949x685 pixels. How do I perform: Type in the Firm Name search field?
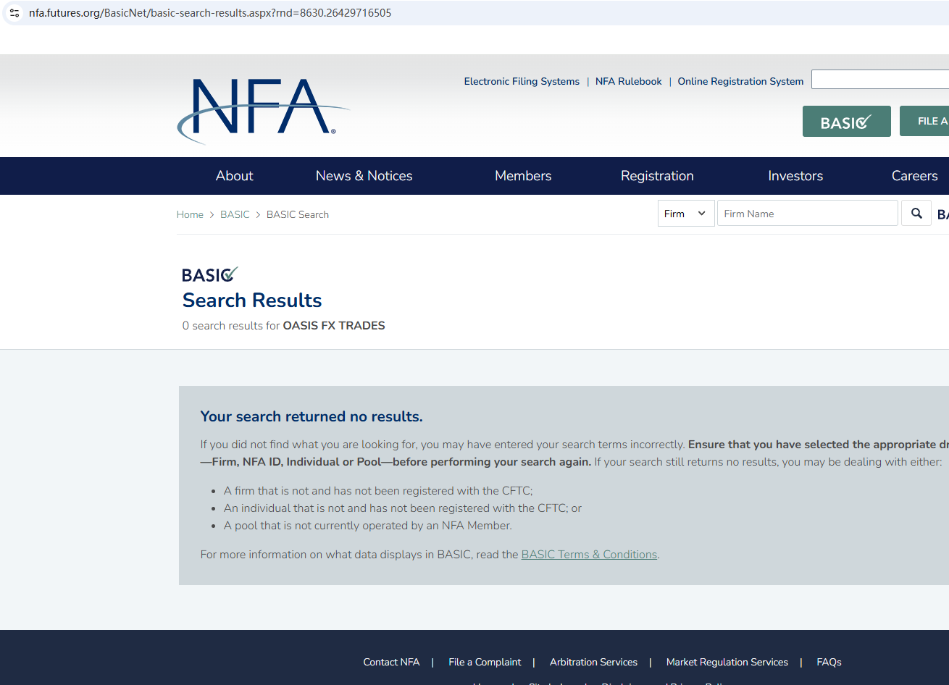[x=807, y=214]
